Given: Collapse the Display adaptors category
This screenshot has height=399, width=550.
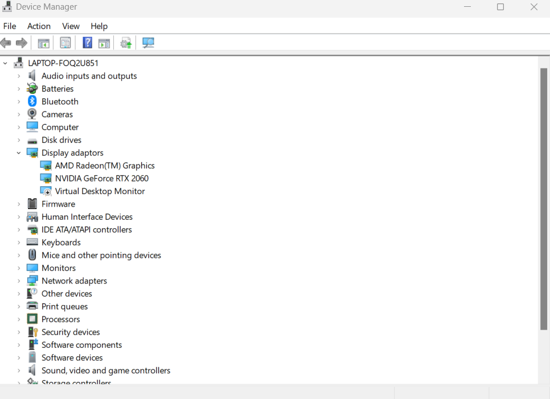Looking at the screenshot, I should pos(19,153).
